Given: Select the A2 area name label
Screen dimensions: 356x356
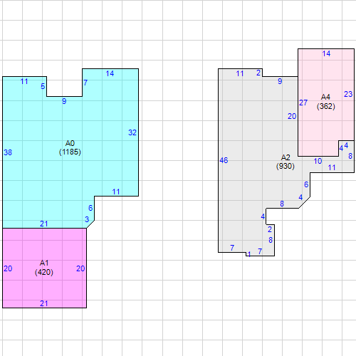Looking at the screenshot, I should [286, 157].
